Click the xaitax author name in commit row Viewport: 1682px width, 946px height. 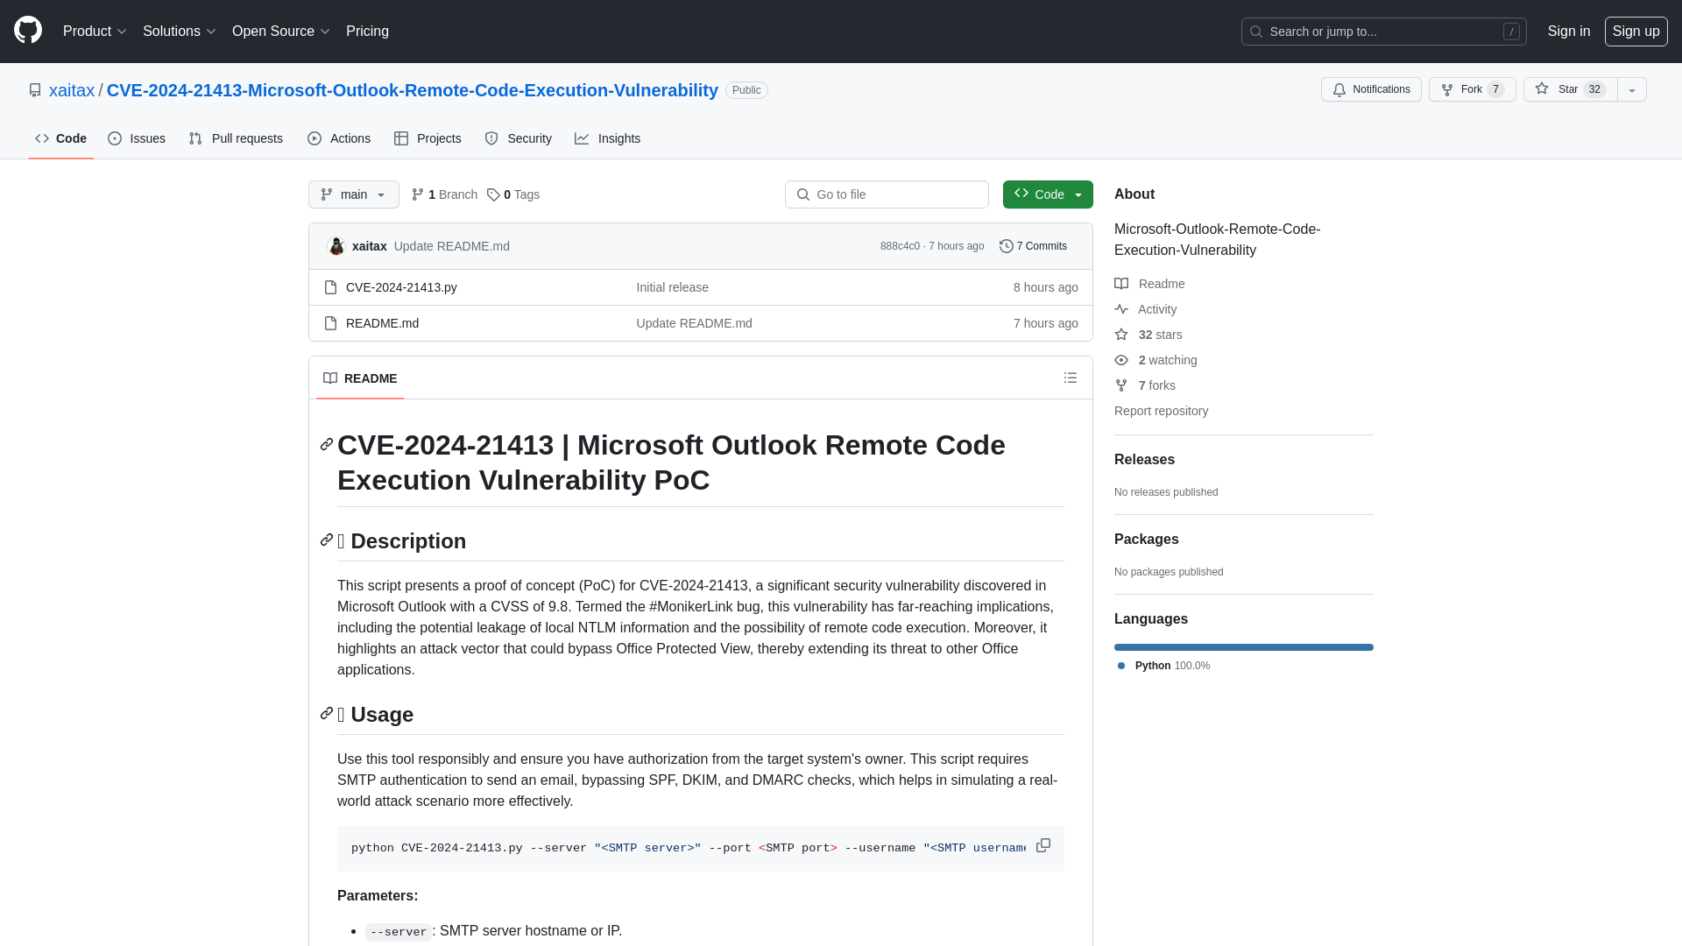[369, 246]
